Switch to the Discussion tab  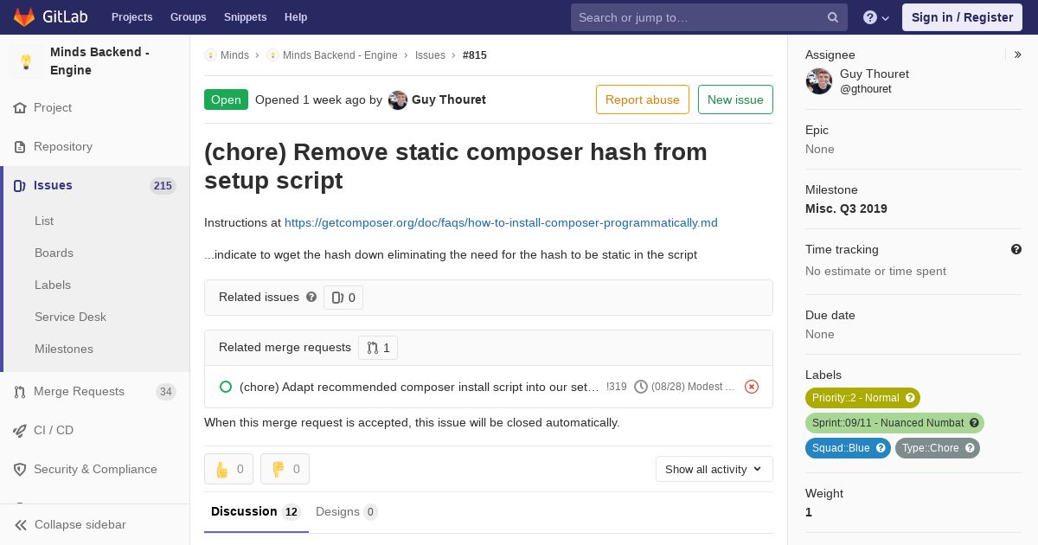(256, 512)
